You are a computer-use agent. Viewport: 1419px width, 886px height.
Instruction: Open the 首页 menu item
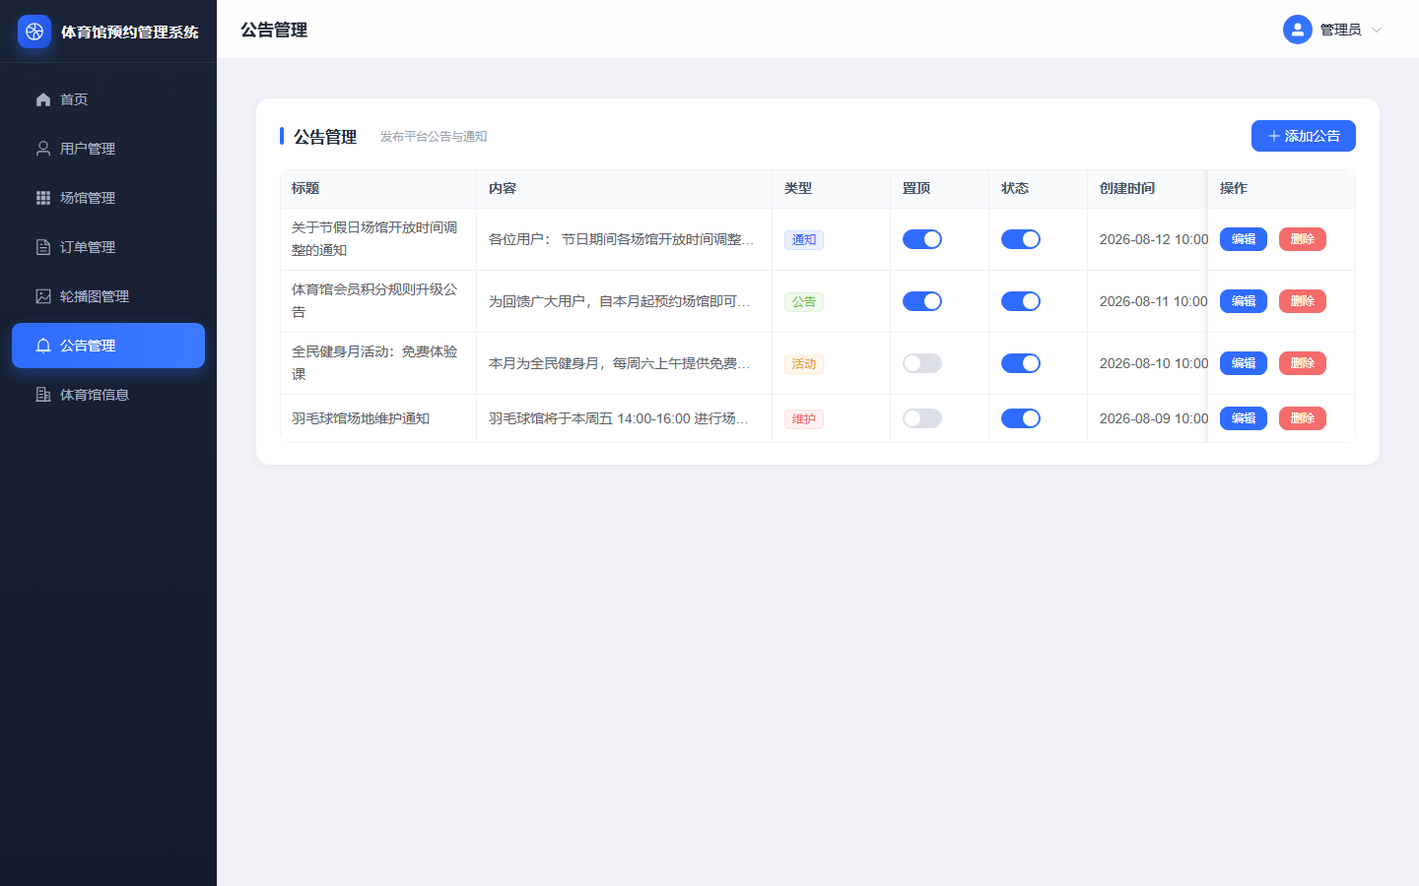108,99
